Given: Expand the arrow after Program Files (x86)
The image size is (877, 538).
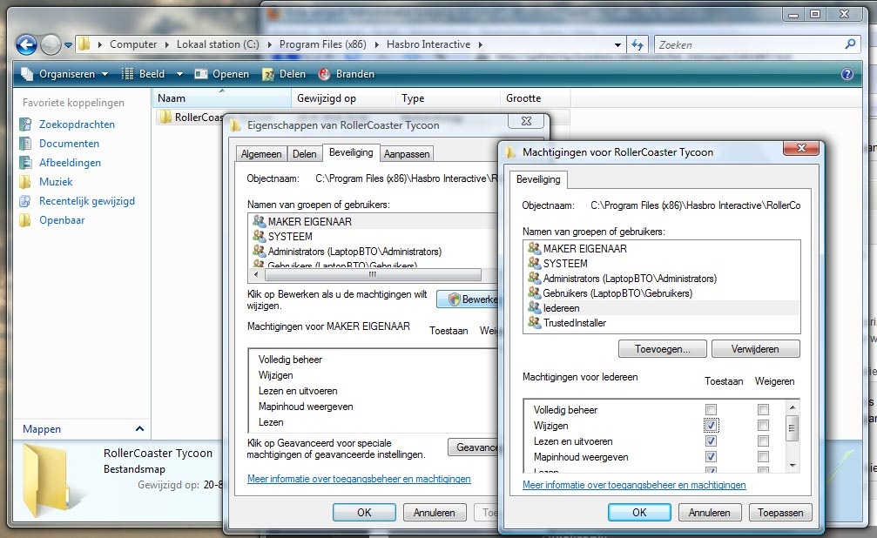Looking at the screenshot, I should click(376, 44).
